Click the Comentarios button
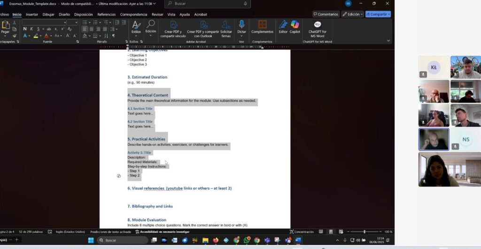The height and width of the screenshot is (249, 481). [326, 14]
